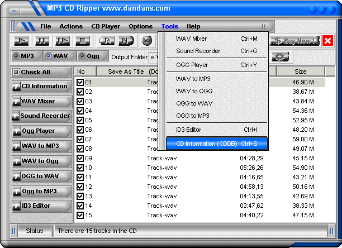Click the pause-then-play resume button
Screen dimensions: 342x248
pyautogui.click(x=63, y=41)
